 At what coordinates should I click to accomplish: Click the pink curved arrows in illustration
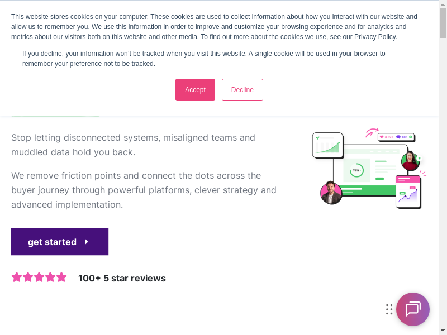pos(371,132)
